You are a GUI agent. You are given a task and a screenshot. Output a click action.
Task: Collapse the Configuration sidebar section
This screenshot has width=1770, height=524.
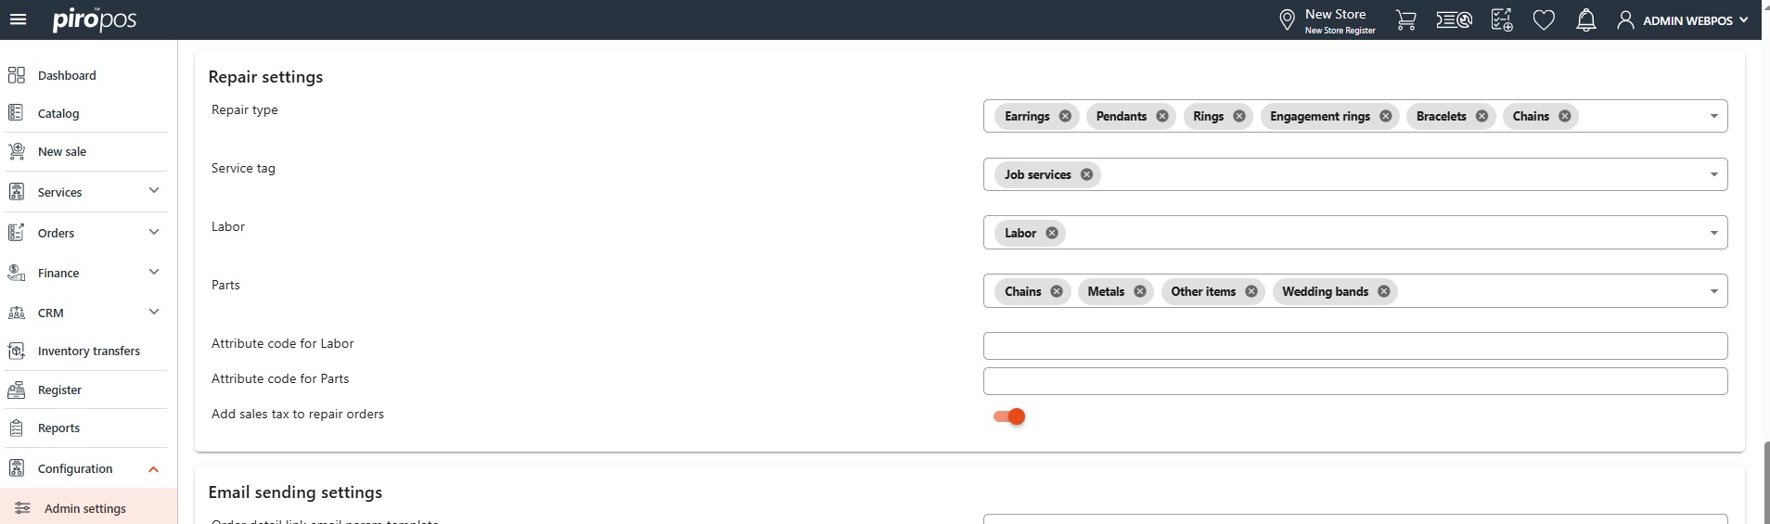tap(154, 469)
